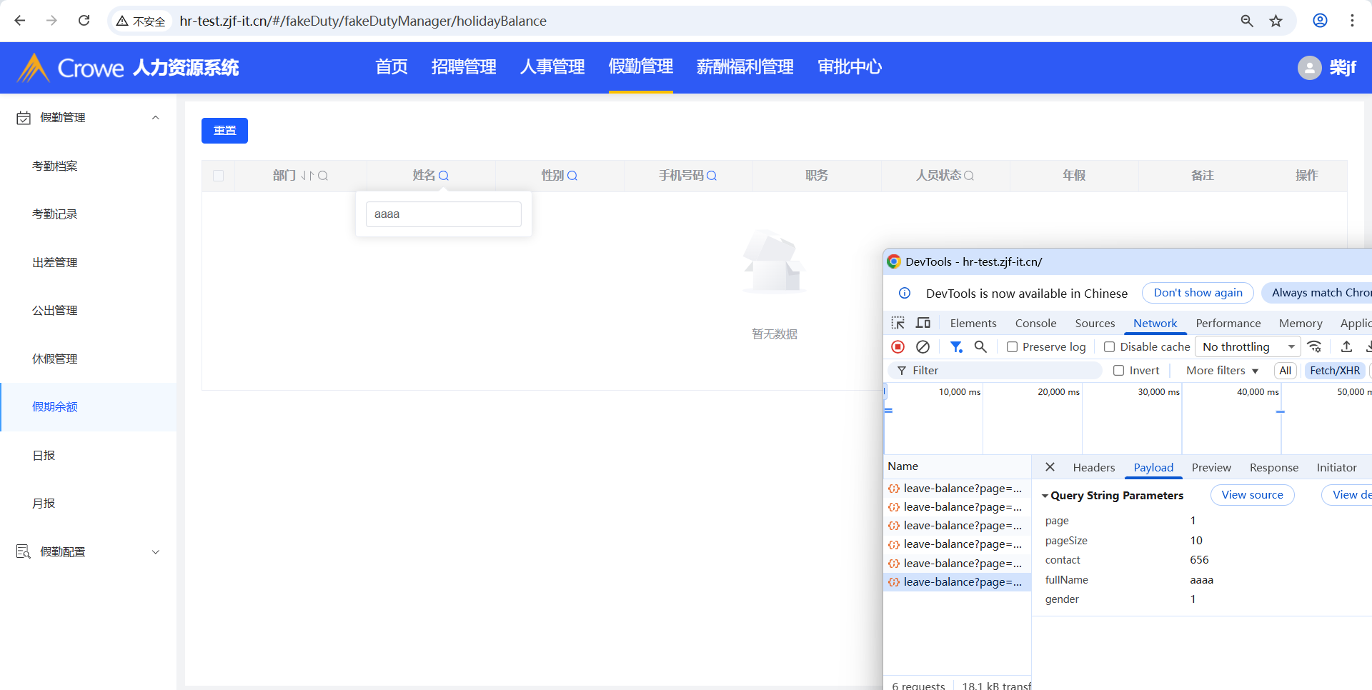The image size is (1372, 690).
Task: Clear the network log with the clear icon
Action: [x=923, y=347]
